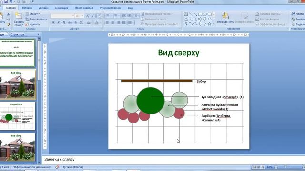
Task: Select the text box shape icon
Action: pyautogui.click(x=186, y=14)
